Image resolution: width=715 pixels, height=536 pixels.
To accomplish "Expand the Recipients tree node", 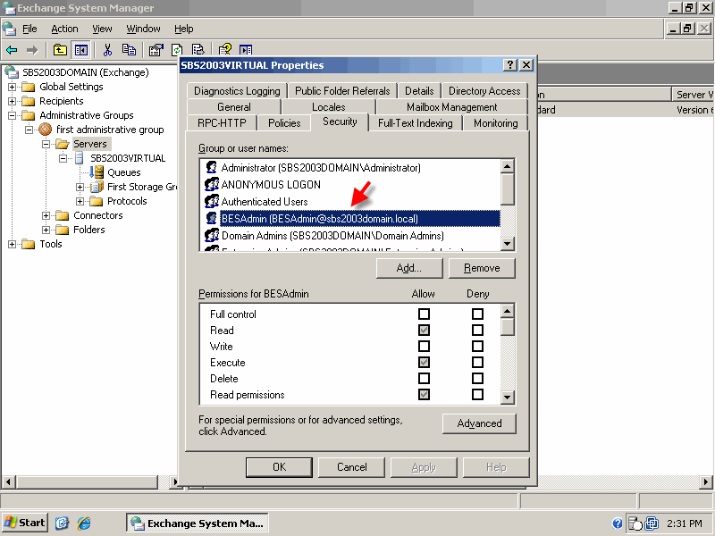I will coord(12,101).
